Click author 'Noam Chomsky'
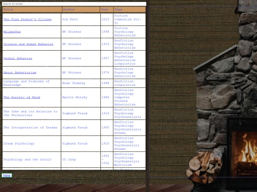 (74, 83)
